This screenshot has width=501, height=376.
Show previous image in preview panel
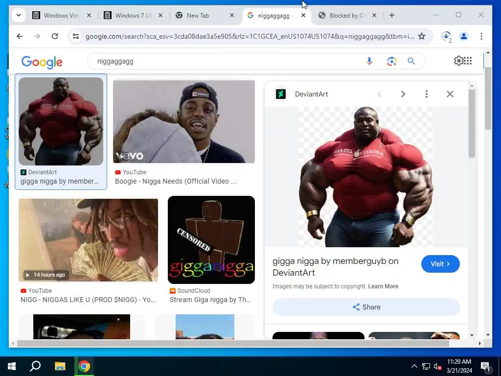[x=380, y=94]
